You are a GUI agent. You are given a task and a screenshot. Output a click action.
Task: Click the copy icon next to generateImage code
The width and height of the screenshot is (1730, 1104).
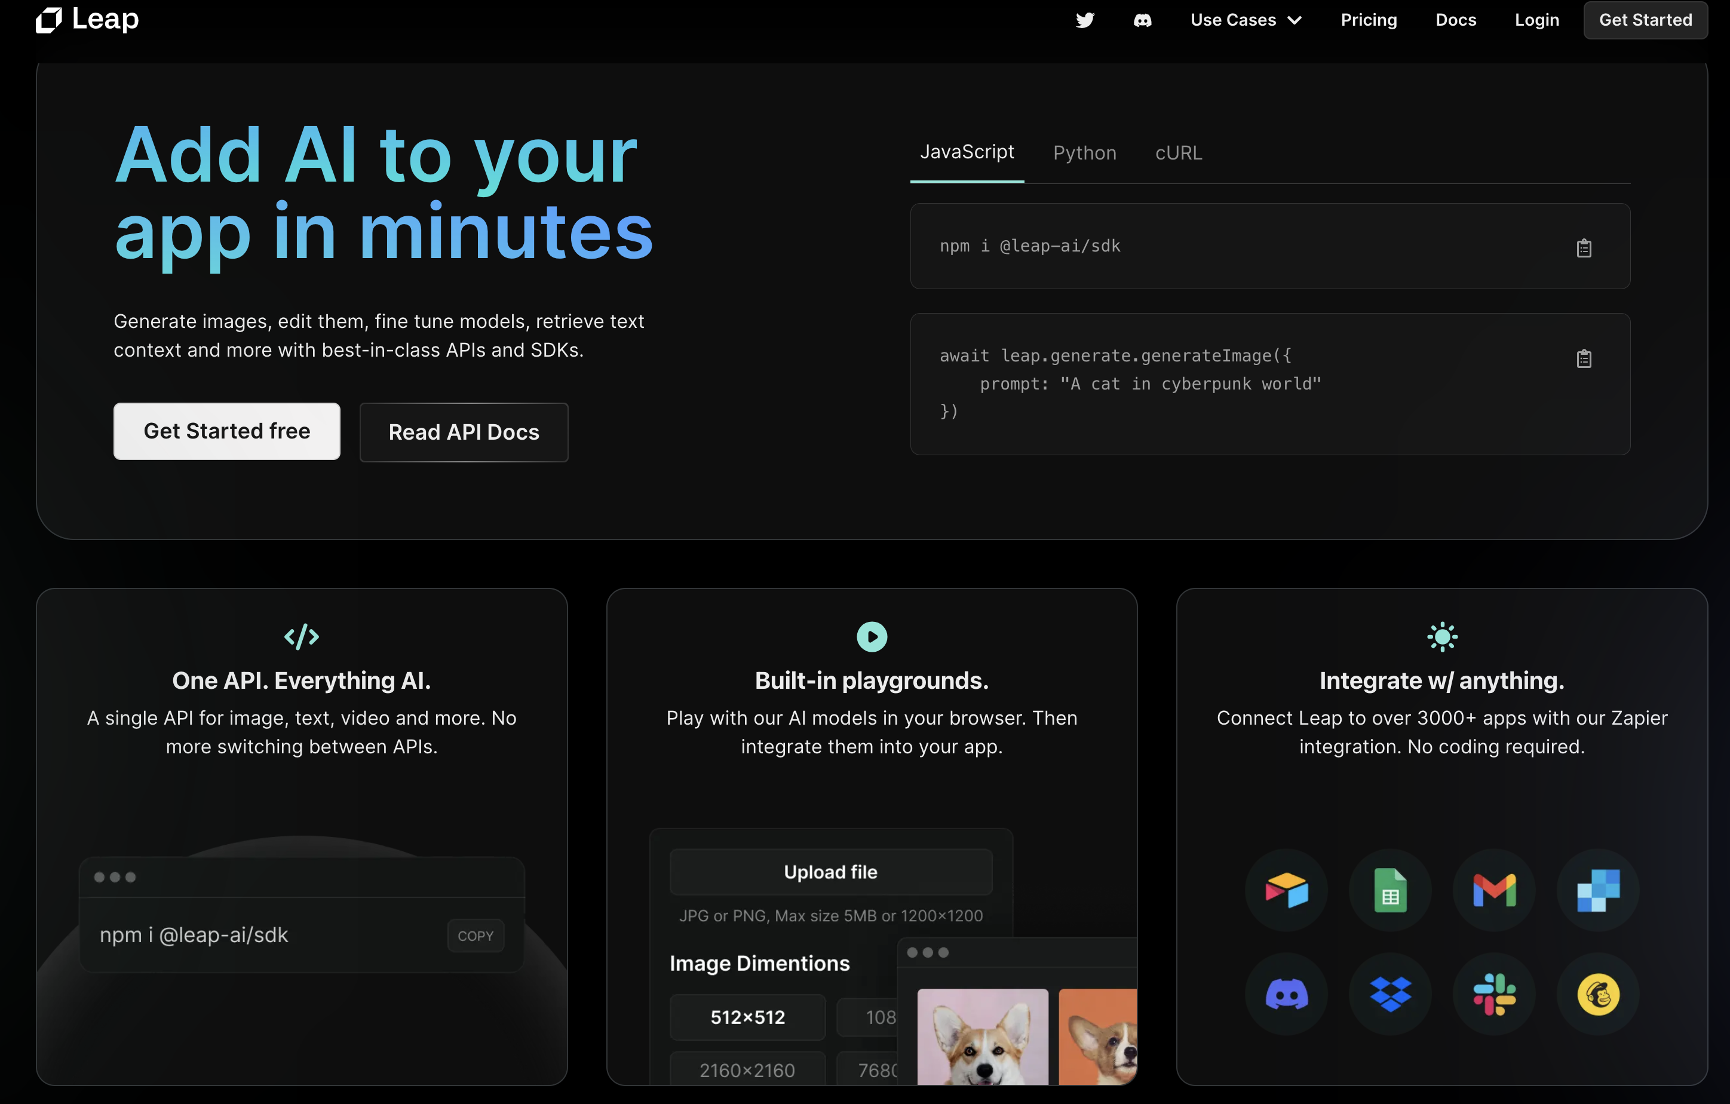coord(1584,358)
